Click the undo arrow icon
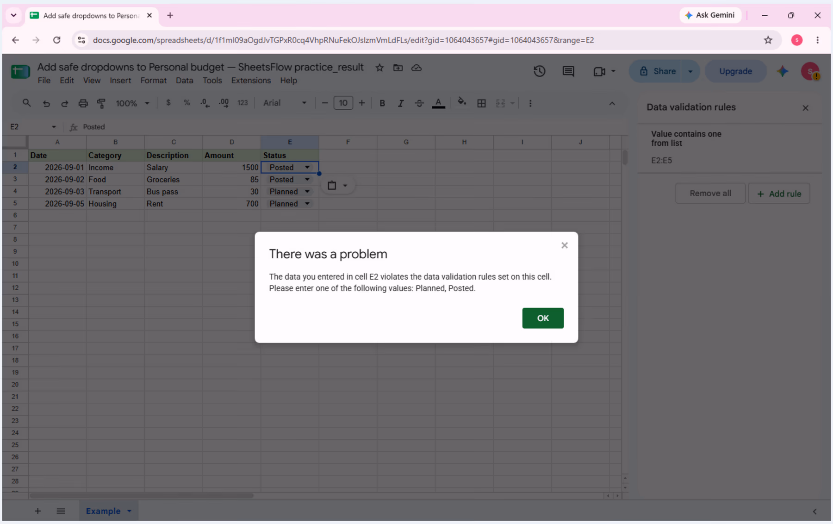Viewport: 833px width, 524px height. click(46, 103)
